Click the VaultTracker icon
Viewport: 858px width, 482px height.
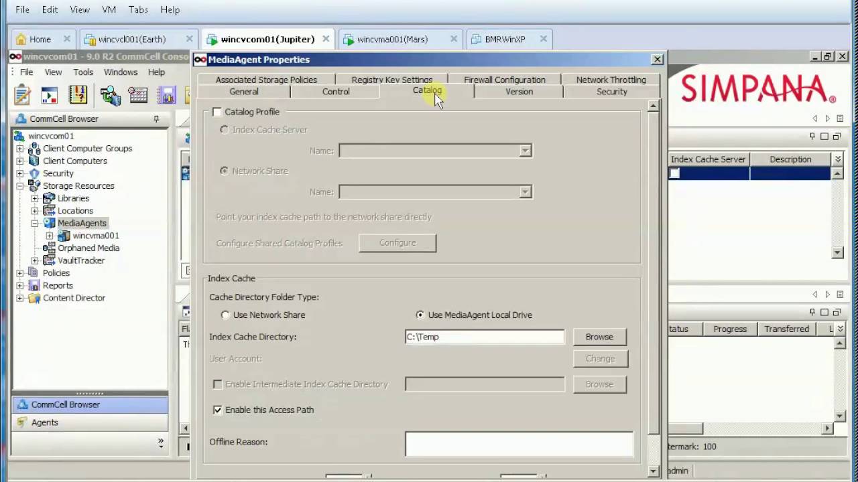(48, 260)
